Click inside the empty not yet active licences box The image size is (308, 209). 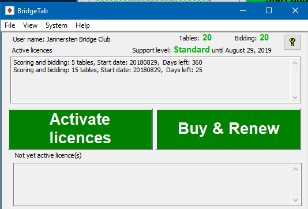(152, 184)
